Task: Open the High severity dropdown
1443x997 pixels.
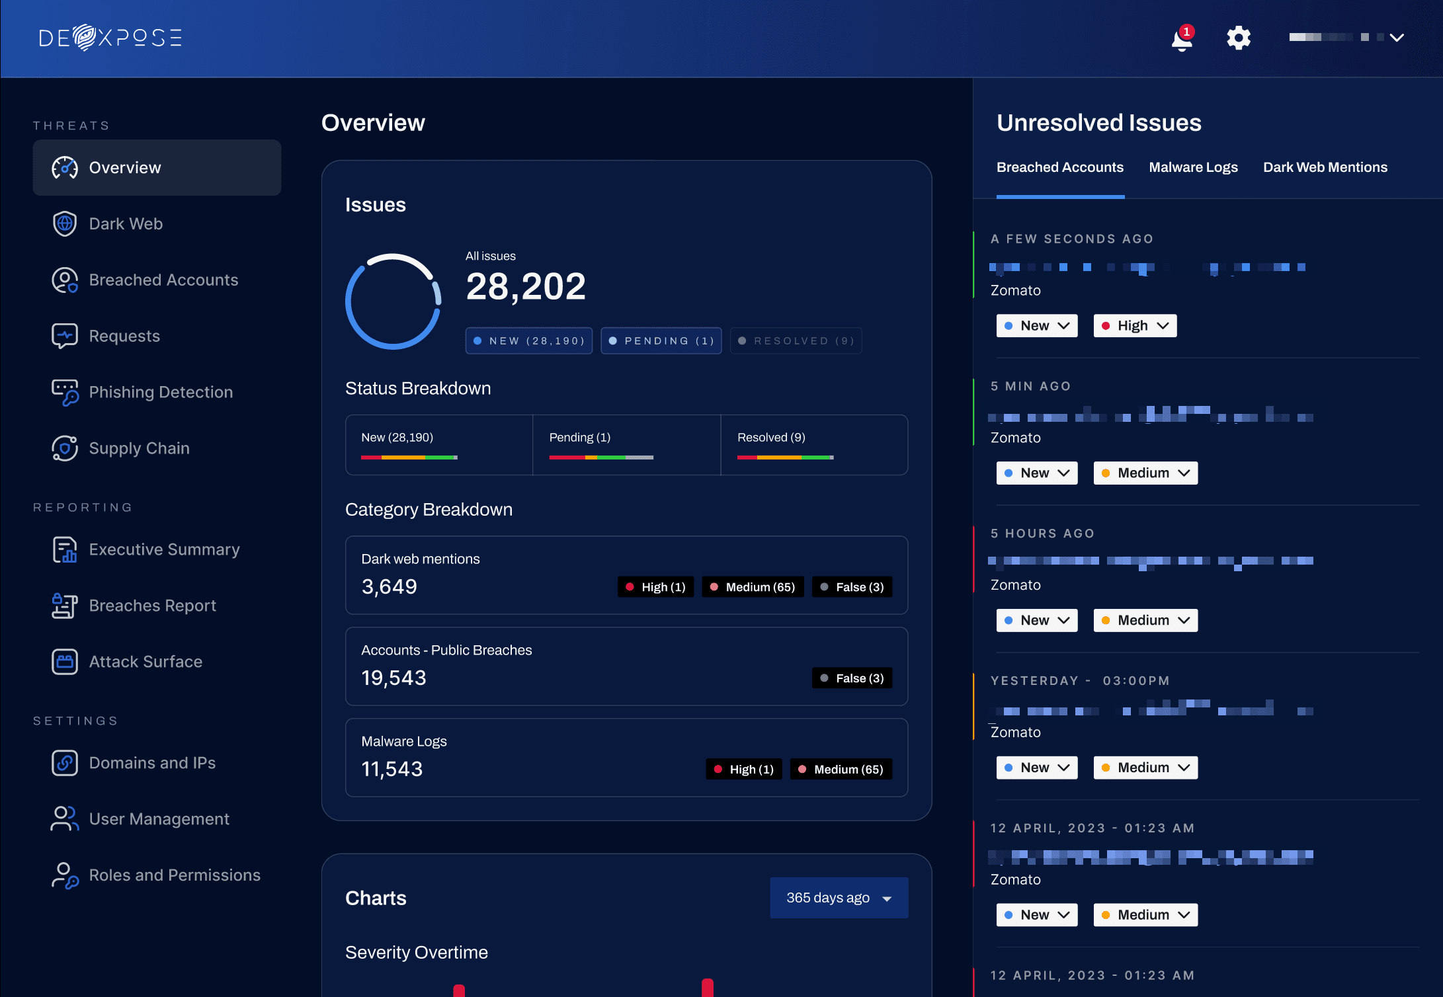Action: pyautogui.click(x=1135, y=326)
